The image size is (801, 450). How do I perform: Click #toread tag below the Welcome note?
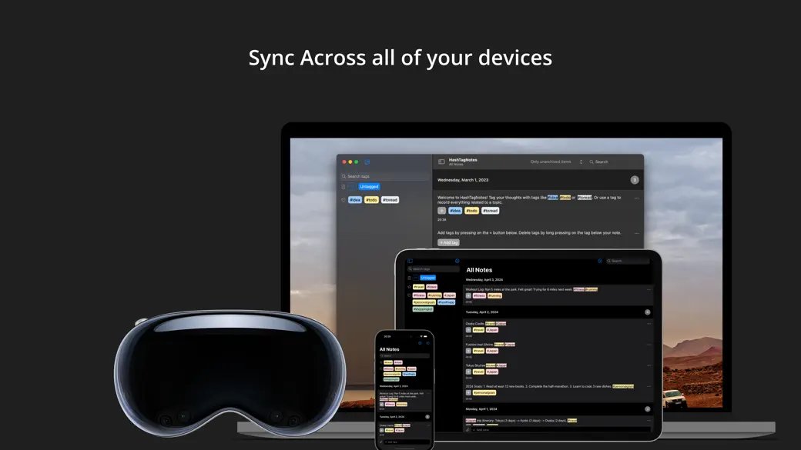tap(490, 211)
